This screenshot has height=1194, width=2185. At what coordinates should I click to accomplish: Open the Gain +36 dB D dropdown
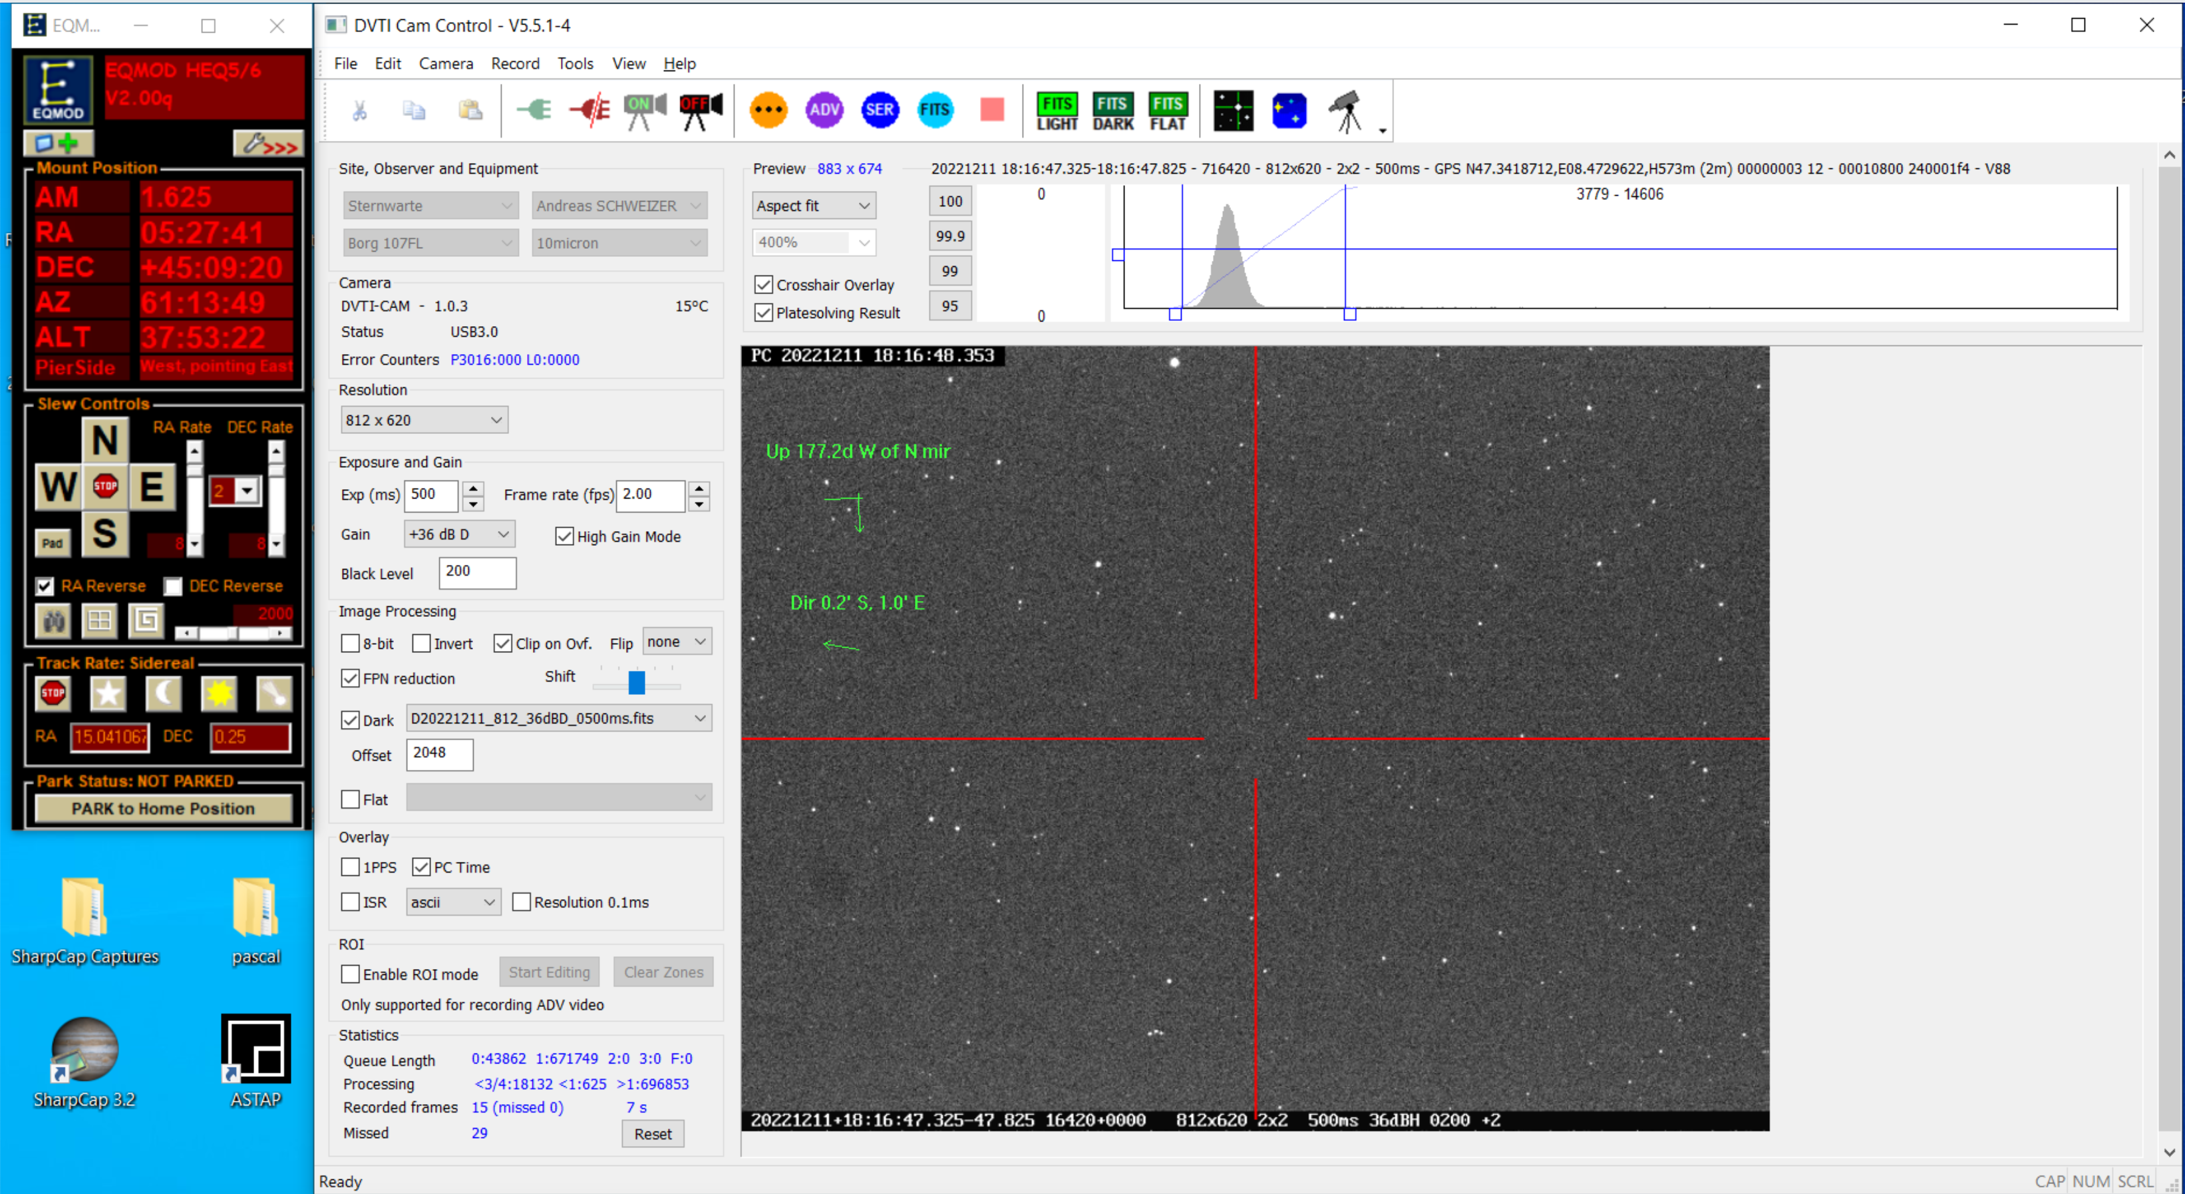tap(459, 534)
